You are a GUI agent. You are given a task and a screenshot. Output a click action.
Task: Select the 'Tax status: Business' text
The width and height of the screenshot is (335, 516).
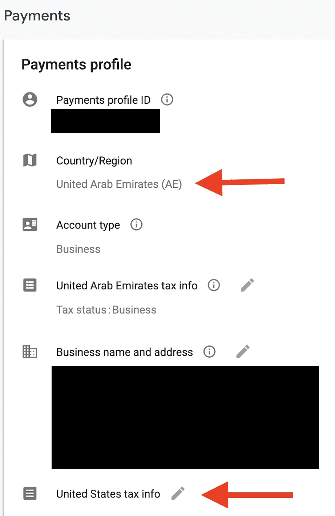(106, 310)
